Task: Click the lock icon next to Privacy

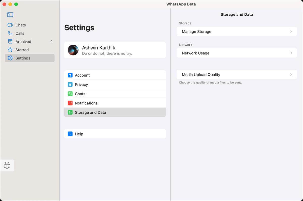Action: click(x=70, y=84)
